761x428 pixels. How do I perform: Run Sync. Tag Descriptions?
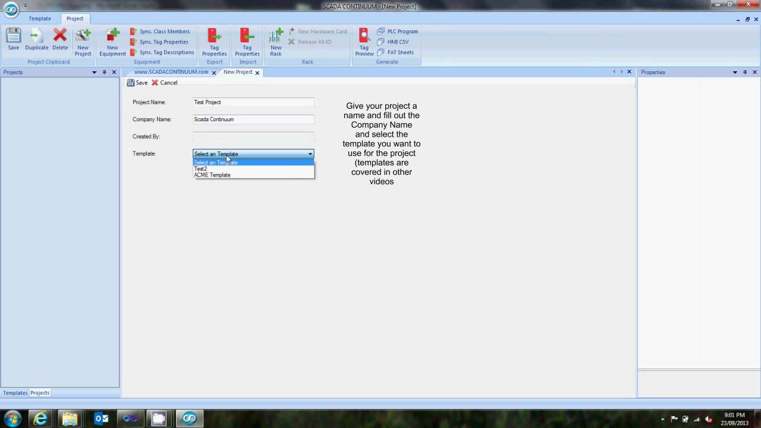pos(162,52)
